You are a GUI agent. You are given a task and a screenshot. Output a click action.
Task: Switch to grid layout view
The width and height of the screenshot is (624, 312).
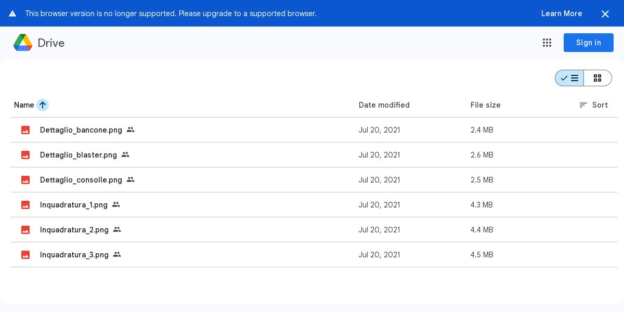(x=597, y=78)
